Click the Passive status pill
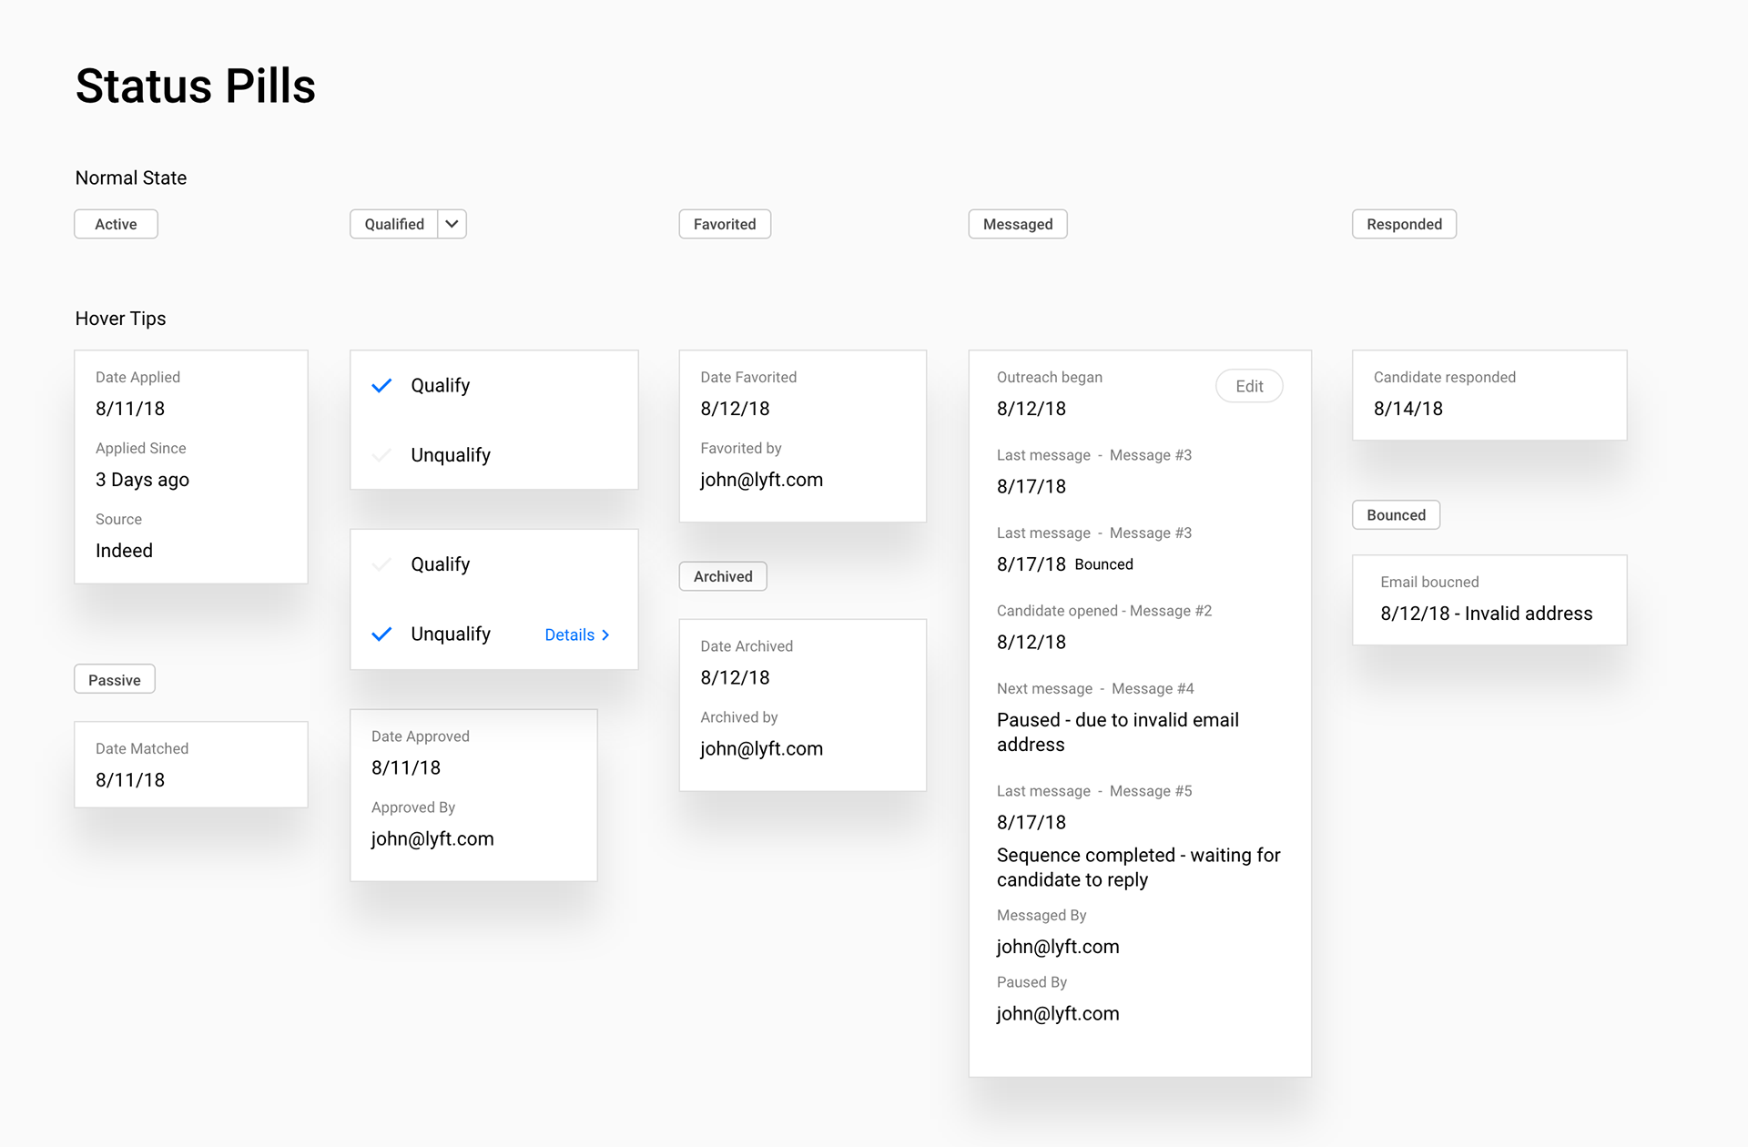1748x1147 pixels. coord(115,680)
